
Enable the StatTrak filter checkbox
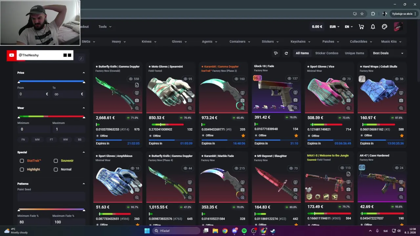click(x=22, y=161)
